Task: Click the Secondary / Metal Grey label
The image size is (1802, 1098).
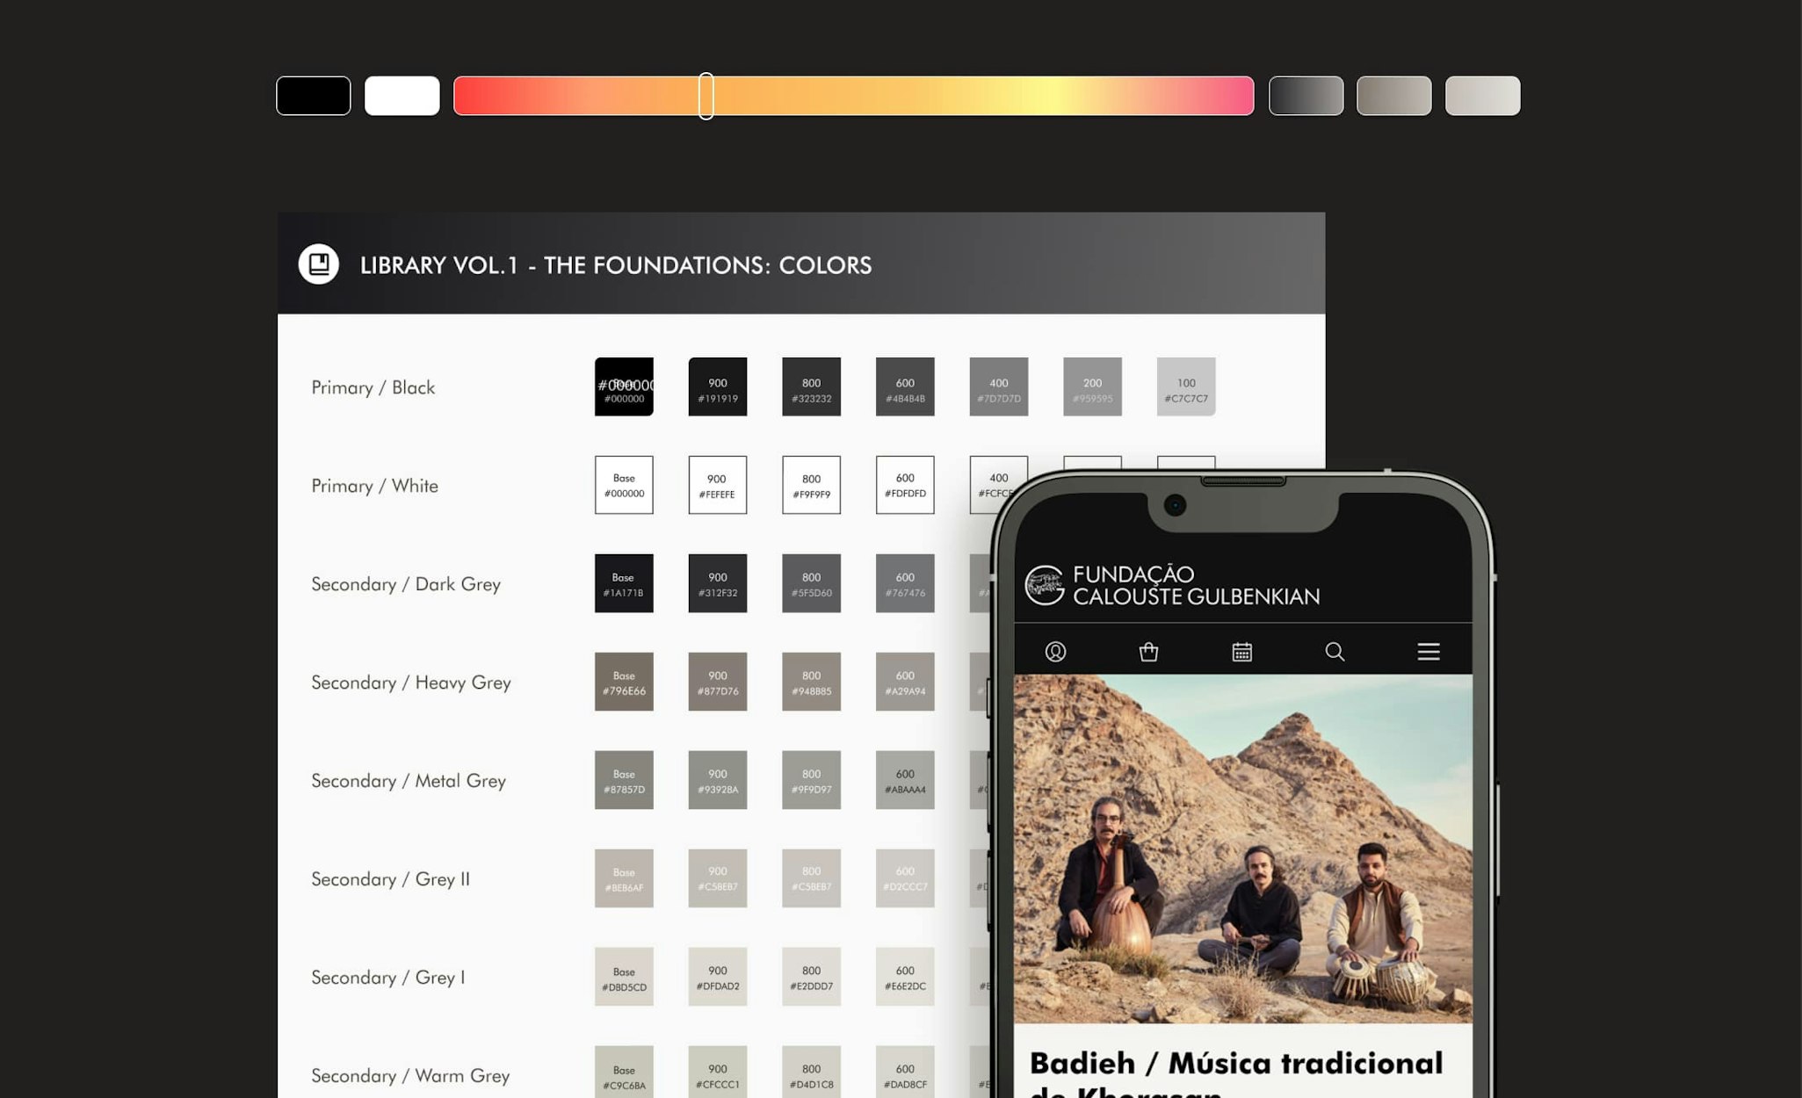Action: (x=409, y=781)
